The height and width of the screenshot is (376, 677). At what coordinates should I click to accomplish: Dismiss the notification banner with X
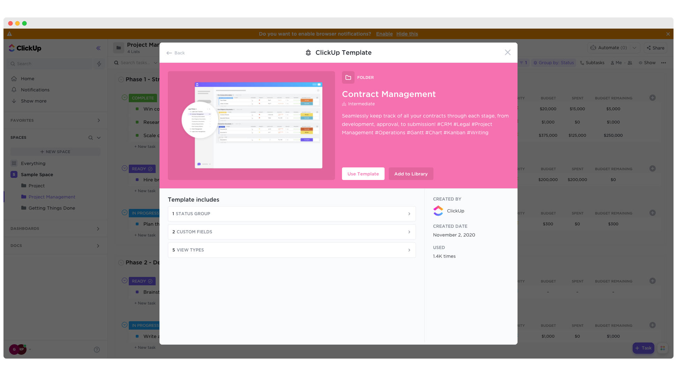[x=668, y=34]
